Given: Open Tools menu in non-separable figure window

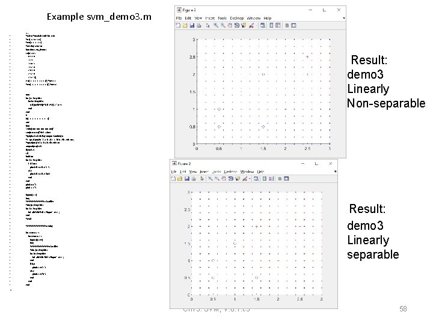Looking at the screenshot, I should [x=223, y=18].
